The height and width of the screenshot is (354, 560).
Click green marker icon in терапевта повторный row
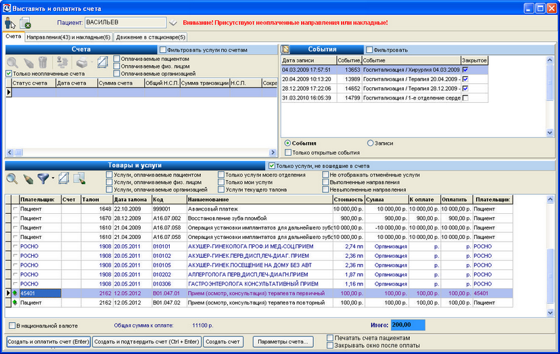[15, 303]
